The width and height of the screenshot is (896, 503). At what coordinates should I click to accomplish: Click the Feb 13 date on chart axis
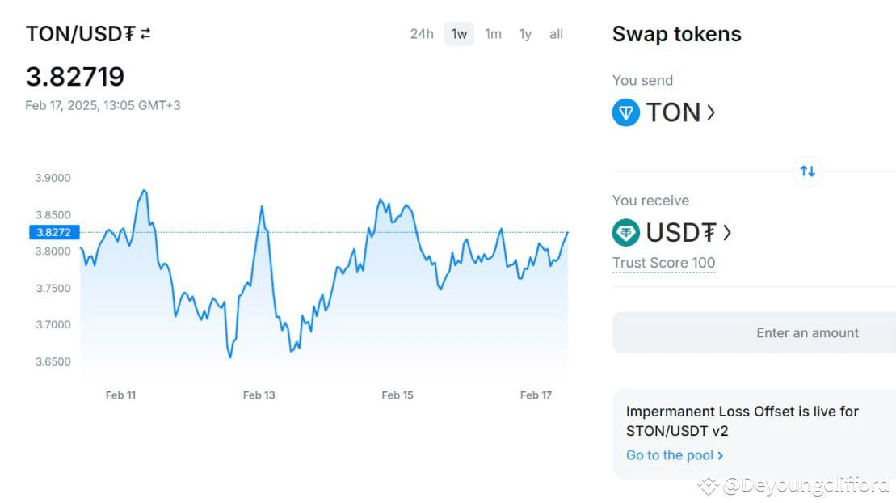tap(259, 395)
